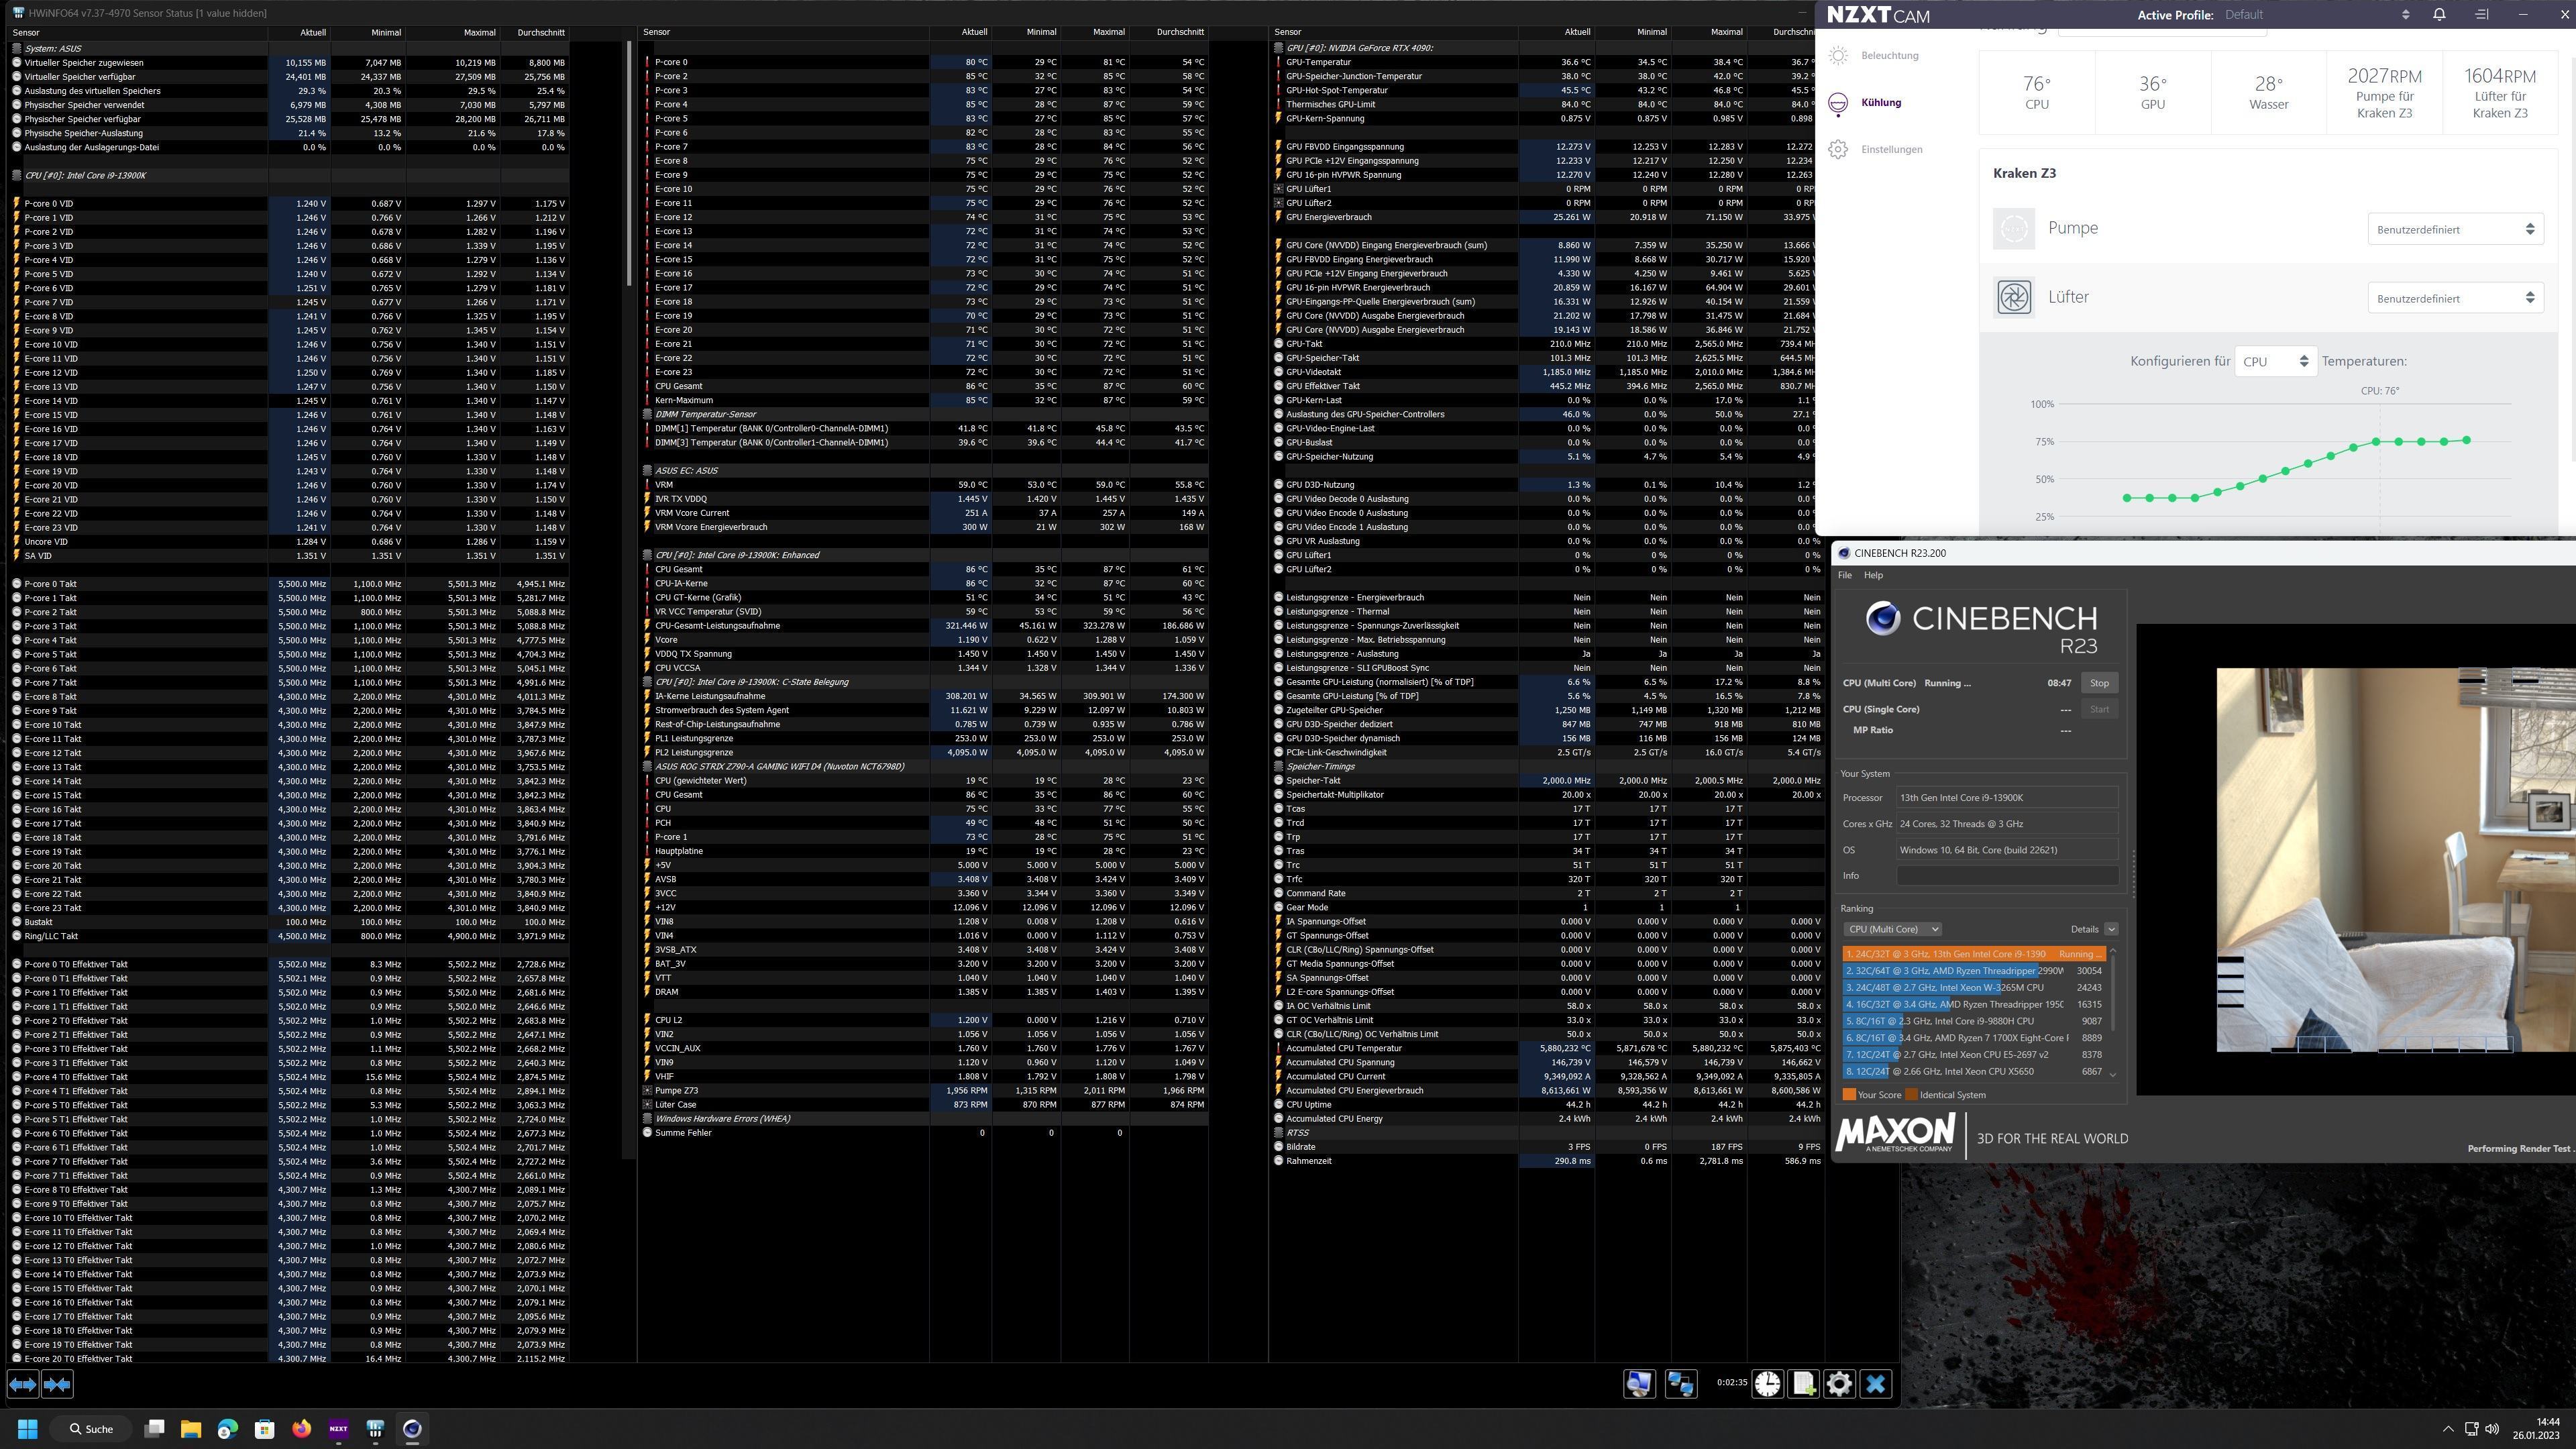Screen dimensions: 2576x1449
Task: Open HWiNFO sensor settings gear icon
Action: pyautogui.click(x=1839, y=1384)
